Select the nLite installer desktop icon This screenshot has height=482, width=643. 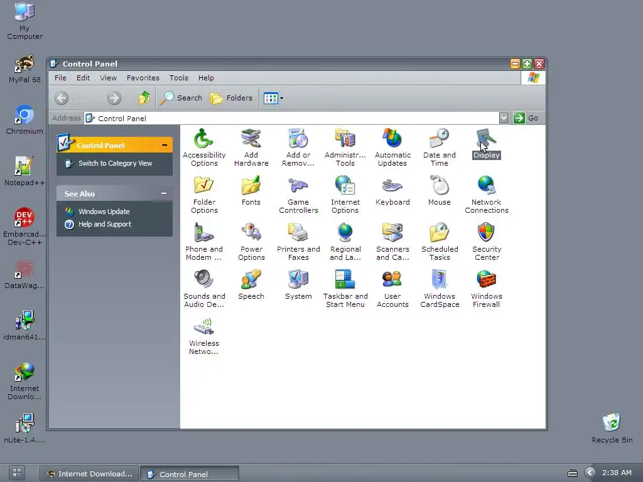[24, 428]
